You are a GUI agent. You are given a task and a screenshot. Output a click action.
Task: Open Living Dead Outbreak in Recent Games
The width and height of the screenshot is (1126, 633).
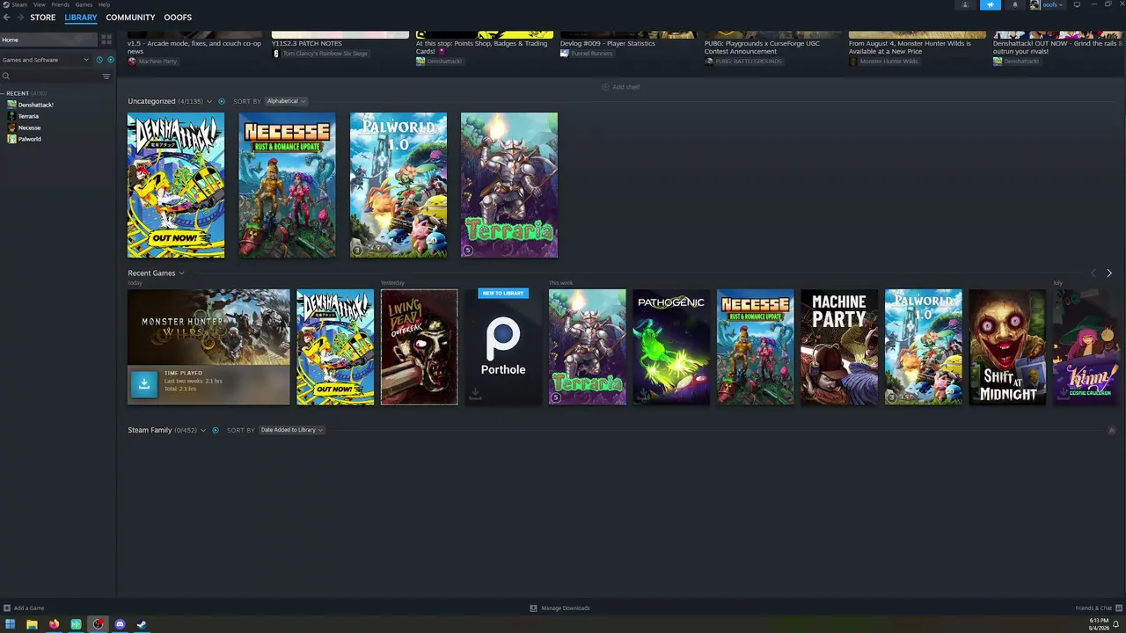click(x=419, y=347)
